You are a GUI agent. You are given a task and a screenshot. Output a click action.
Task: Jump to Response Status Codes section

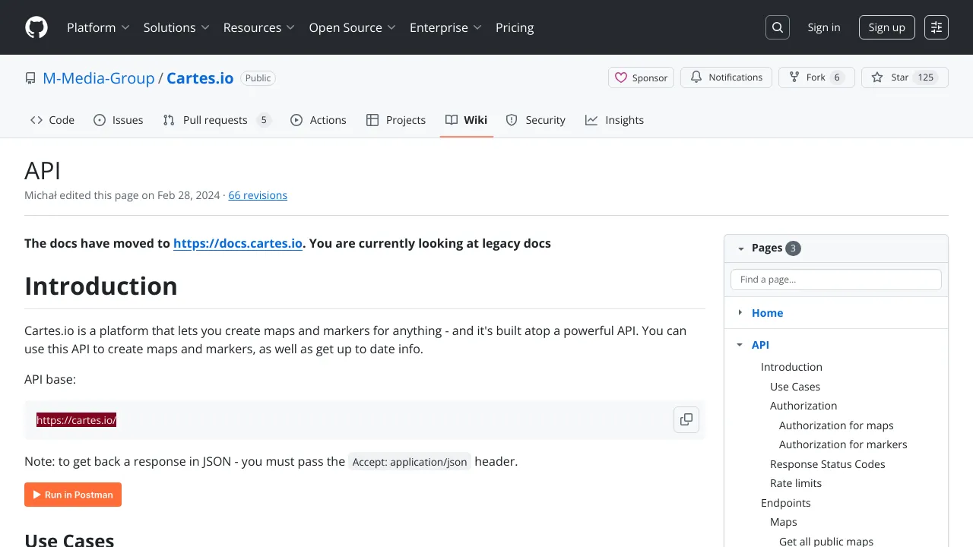click(x=828, y=464)
